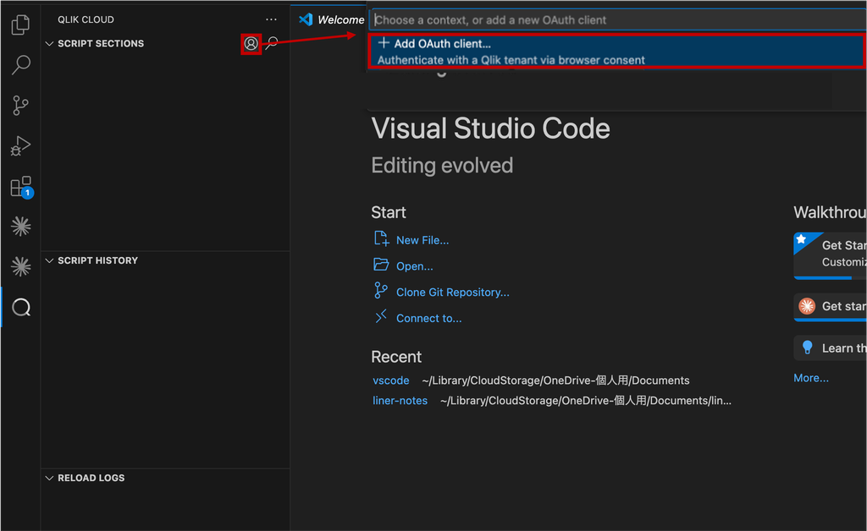Viewport: 867px width, 531px height.
Task: Open the Extensions view with badge
Action: tap(21, 187)
